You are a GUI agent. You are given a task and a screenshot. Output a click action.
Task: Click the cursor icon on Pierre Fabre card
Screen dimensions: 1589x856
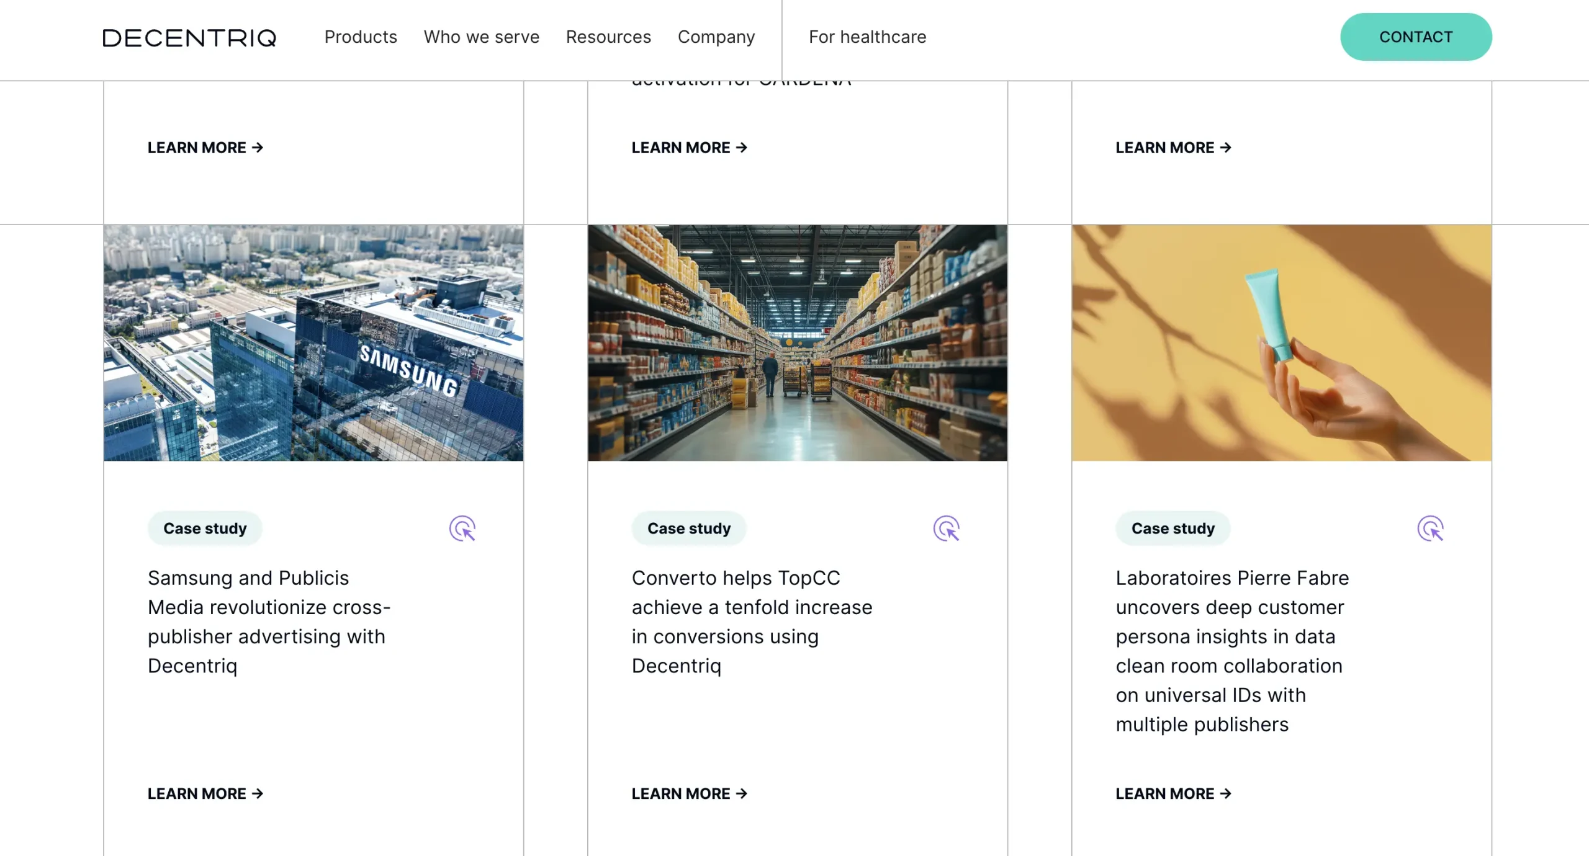pos(1431,528)
